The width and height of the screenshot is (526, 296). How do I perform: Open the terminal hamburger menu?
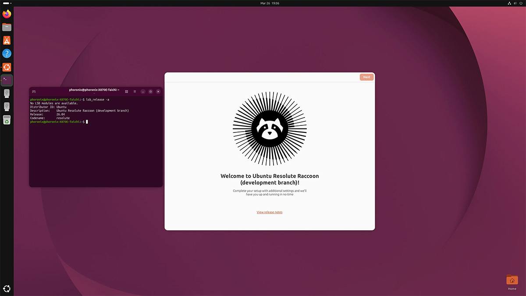(x=134, y=91)
